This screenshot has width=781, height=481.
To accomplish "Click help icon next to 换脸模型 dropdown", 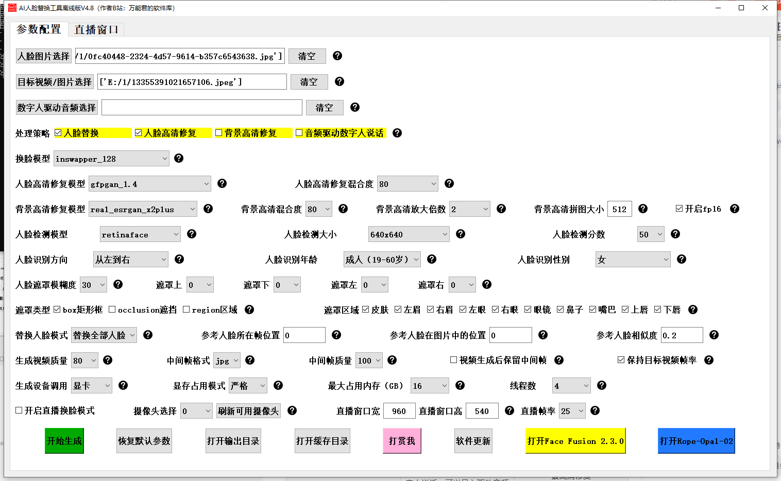I will pyautogui.click(x=179, y=158).
